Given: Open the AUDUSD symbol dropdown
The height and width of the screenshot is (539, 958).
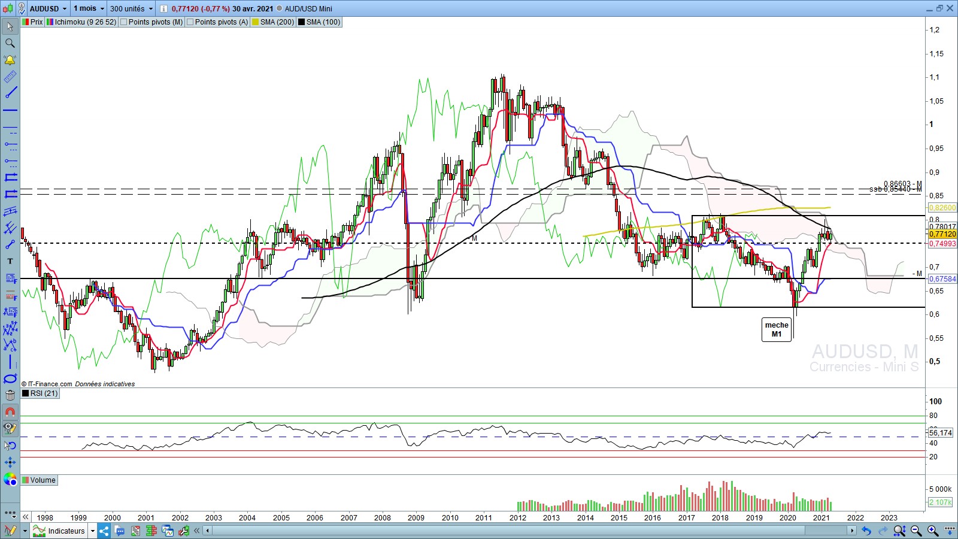Looking at the screenshot, I should point(48,8).
